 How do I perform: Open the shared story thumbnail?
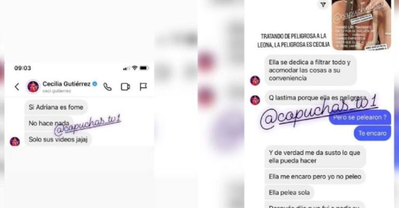coord(361,25)
